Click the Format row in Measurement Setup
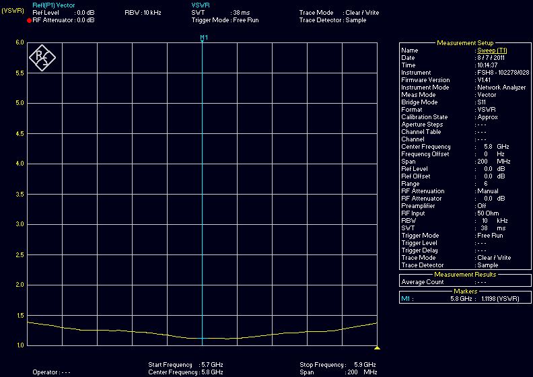 465,110
